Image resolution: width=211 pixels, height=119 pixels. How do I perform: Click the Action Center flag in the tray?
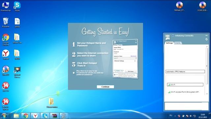tap(187, 116)
